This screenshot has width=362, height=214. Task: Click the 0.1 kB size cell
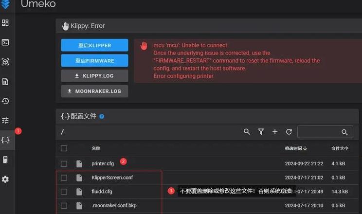click(338, 178)
